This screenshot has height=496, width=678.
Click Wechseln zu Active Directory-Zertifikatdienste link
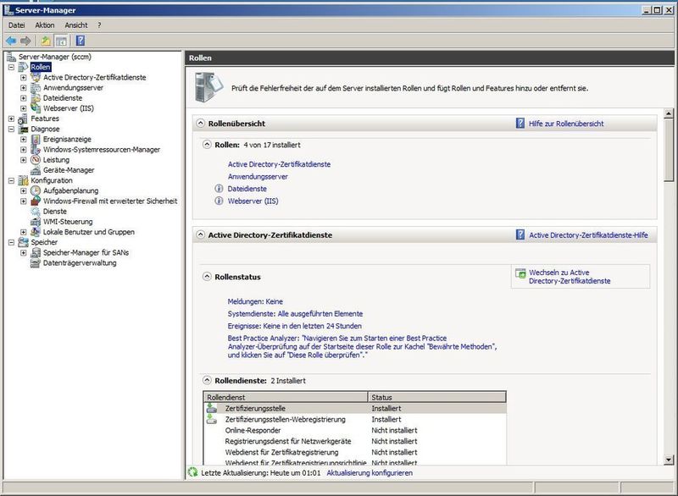tap(570, 277)
